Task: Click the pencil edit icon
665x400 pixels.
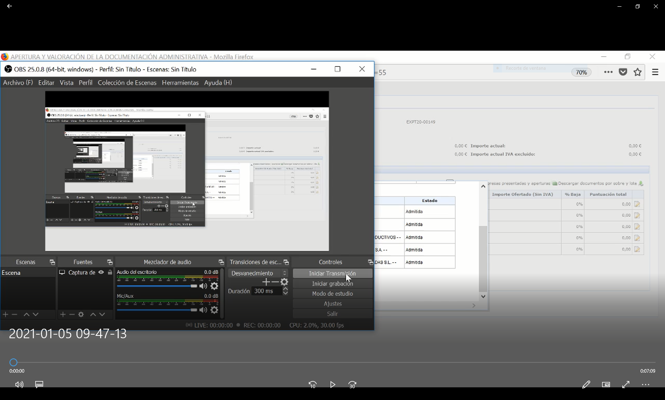Action: (x=586, y=385)
